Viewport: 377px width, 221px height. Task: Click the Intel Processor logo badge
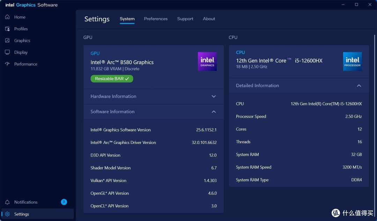(352, 61)
